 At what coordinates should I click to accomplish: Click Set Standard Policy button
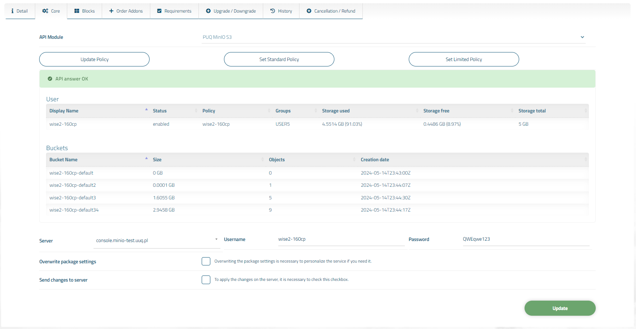point(279,59)
